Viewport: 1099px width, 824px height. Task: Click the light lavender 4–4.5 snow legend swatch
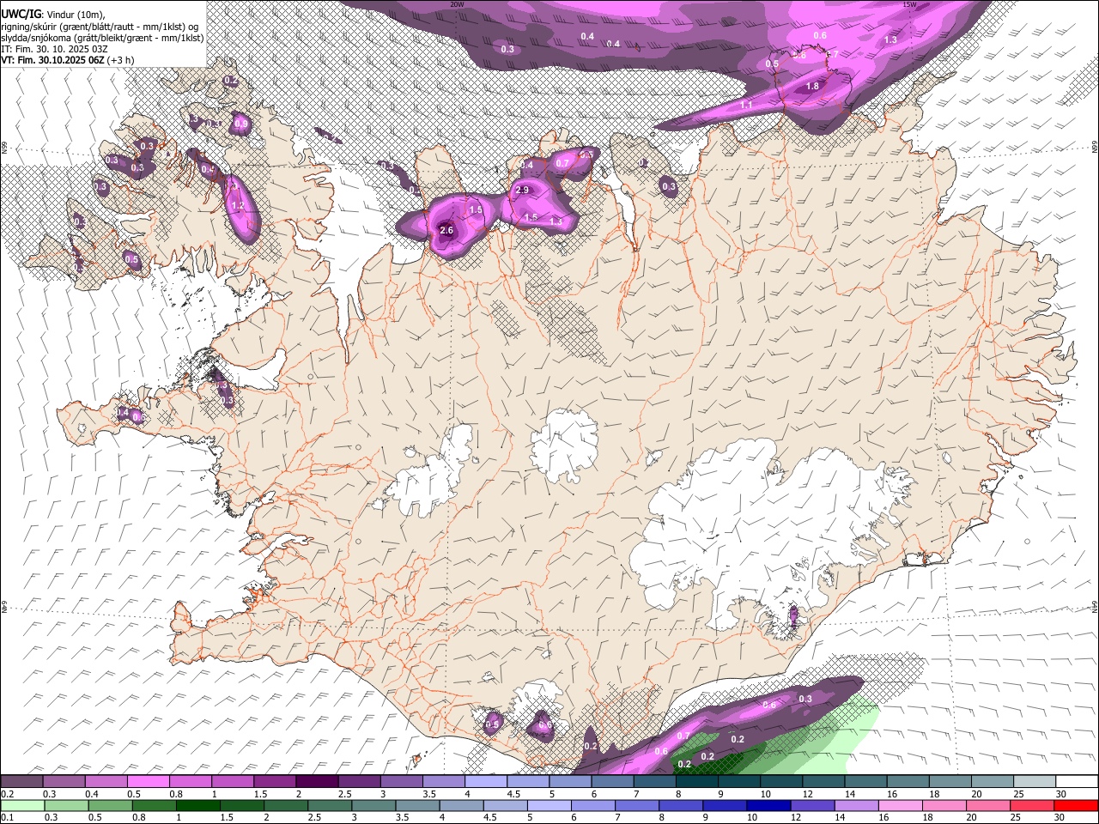pyautogui.click(x=486, y=782)
